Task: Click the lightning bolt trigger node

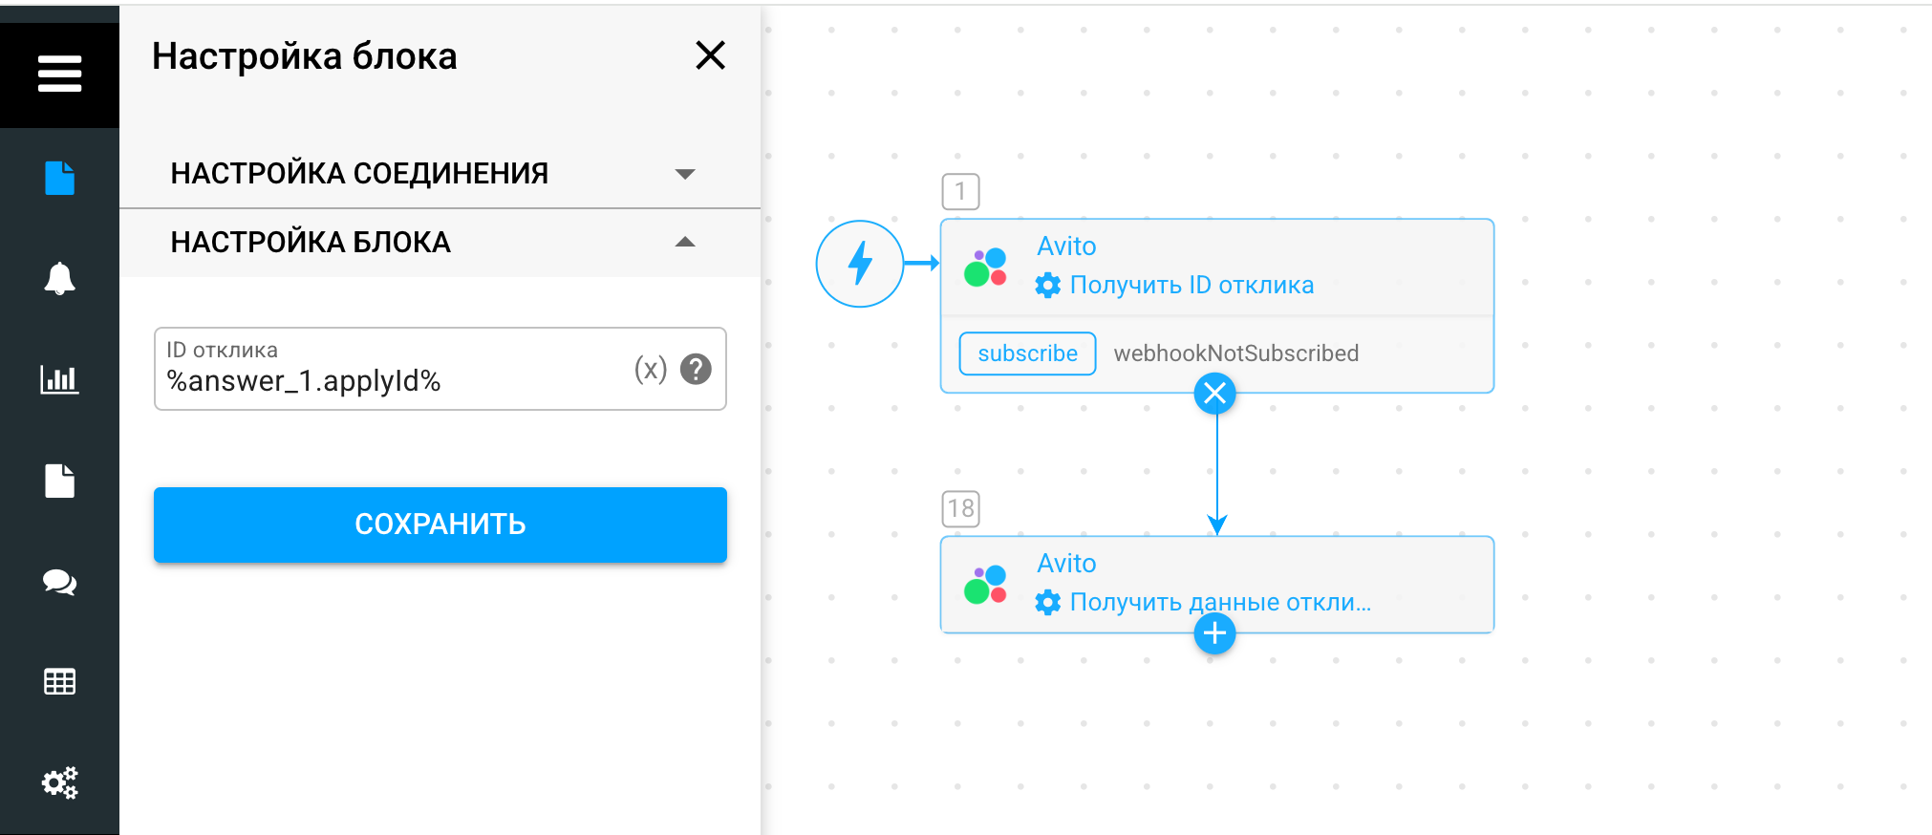Action: pyautogui.click(x=859, y=264)
